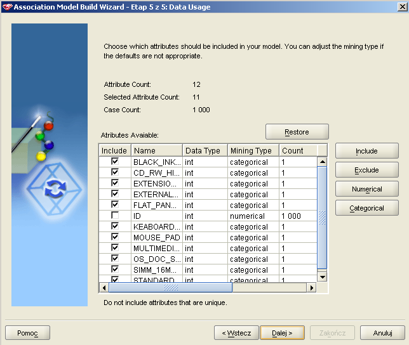Image resolution: width=409 pixels, height=345 pixels.
Task: Sort by the Name column header
Action: (156, 150)
